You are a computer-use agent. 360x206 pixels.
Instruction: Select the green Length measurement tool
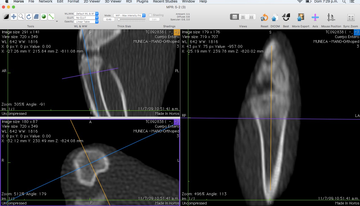coord(51,17)
